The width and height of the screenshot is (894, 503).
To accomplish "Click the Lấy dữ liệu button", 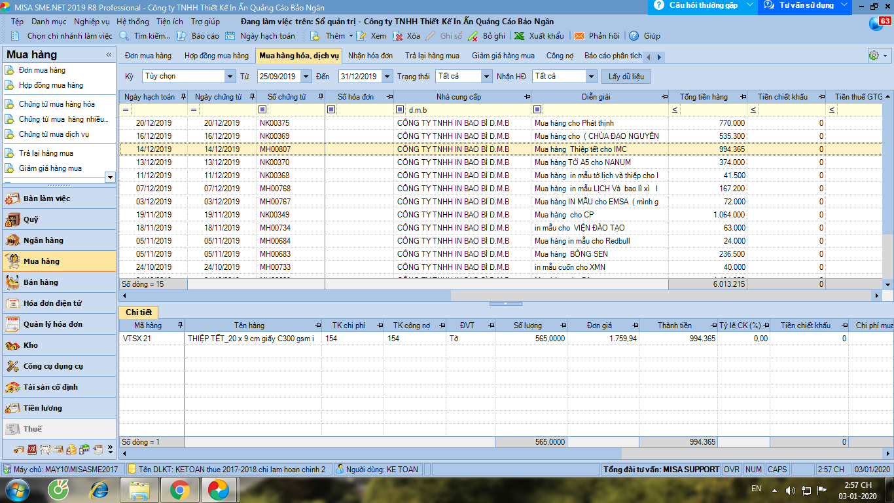I will (626, 77).
